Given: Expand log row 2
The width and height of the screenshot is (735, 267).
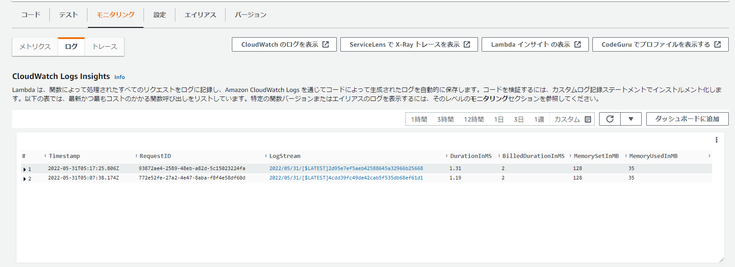Looking at the screenshot, I should (x=25, y=179).
